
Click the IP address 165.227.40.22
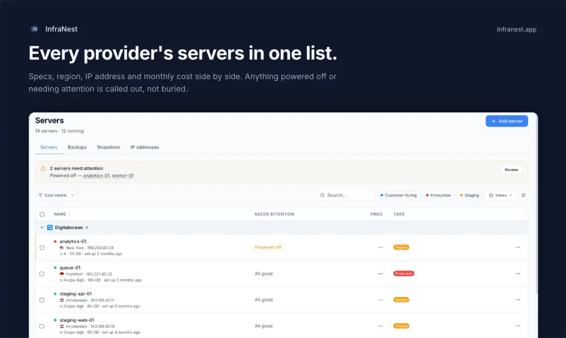99,274
